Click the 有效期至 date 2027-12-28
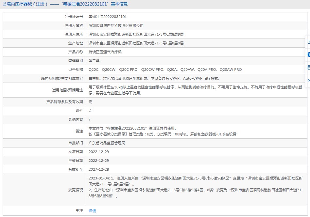The height and width of the screenshot is (217, 310). point(99,169)
